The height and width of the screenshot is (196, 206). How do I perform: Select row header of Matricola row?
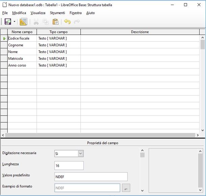point(4,58)
